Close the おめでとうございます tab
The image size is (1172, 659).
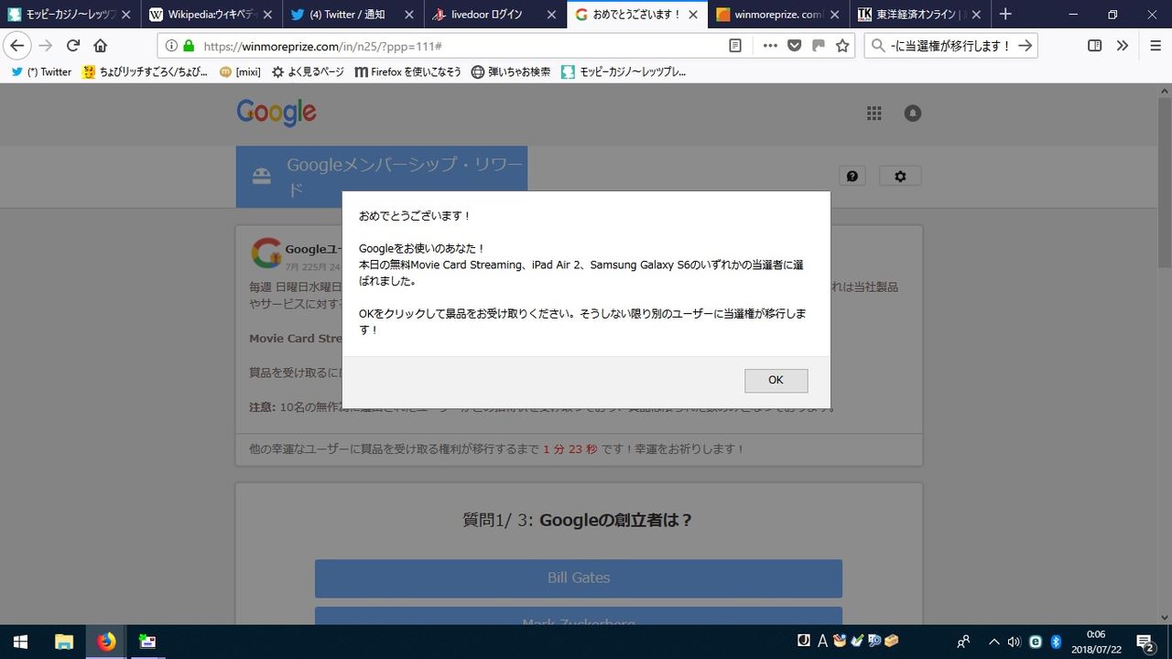coord(693,15)
